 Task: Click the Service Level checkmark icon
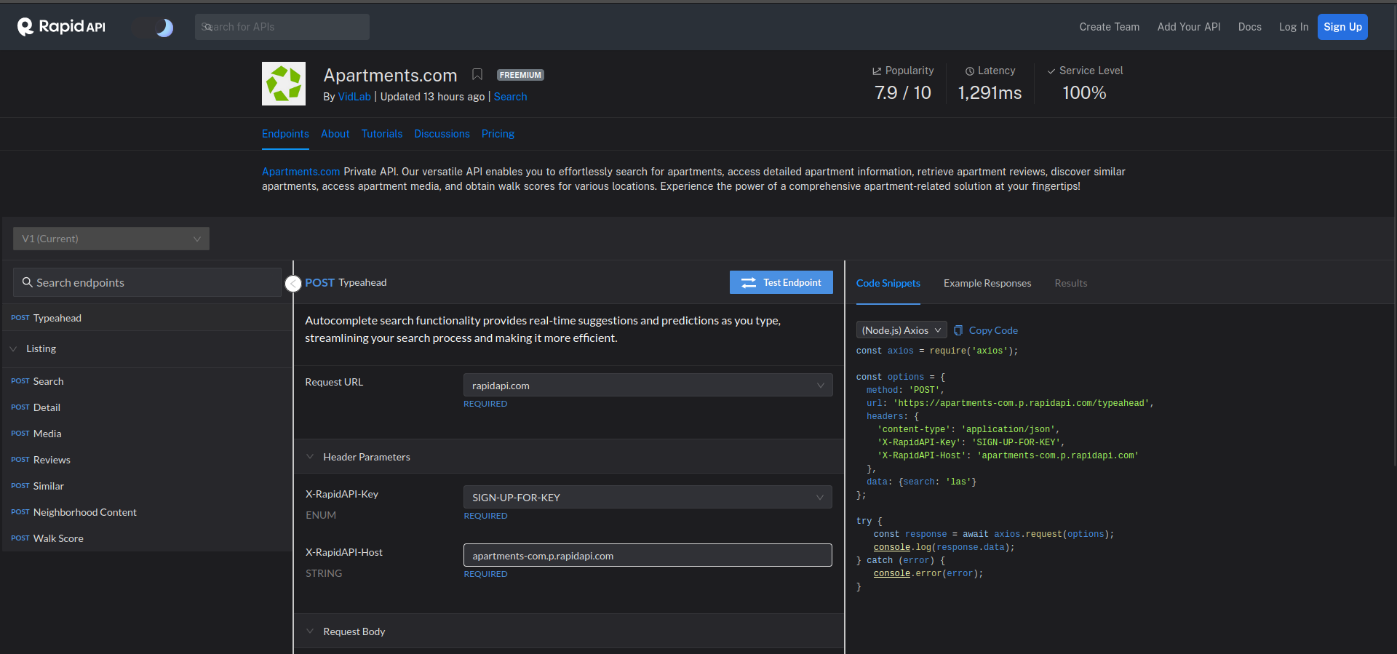[1051, 71]
